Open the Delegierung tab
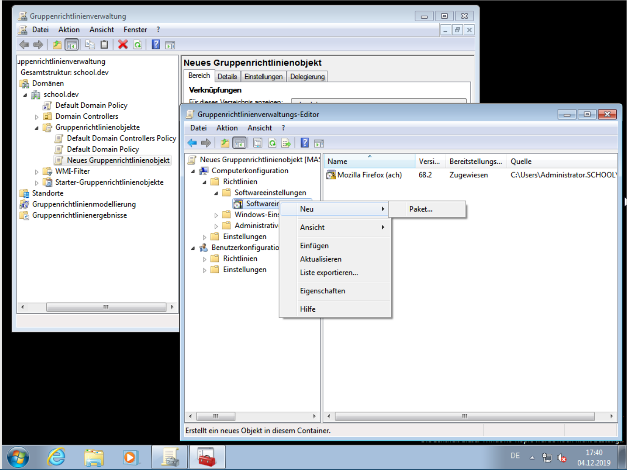627x470 pixels. (x=307, y=77)
